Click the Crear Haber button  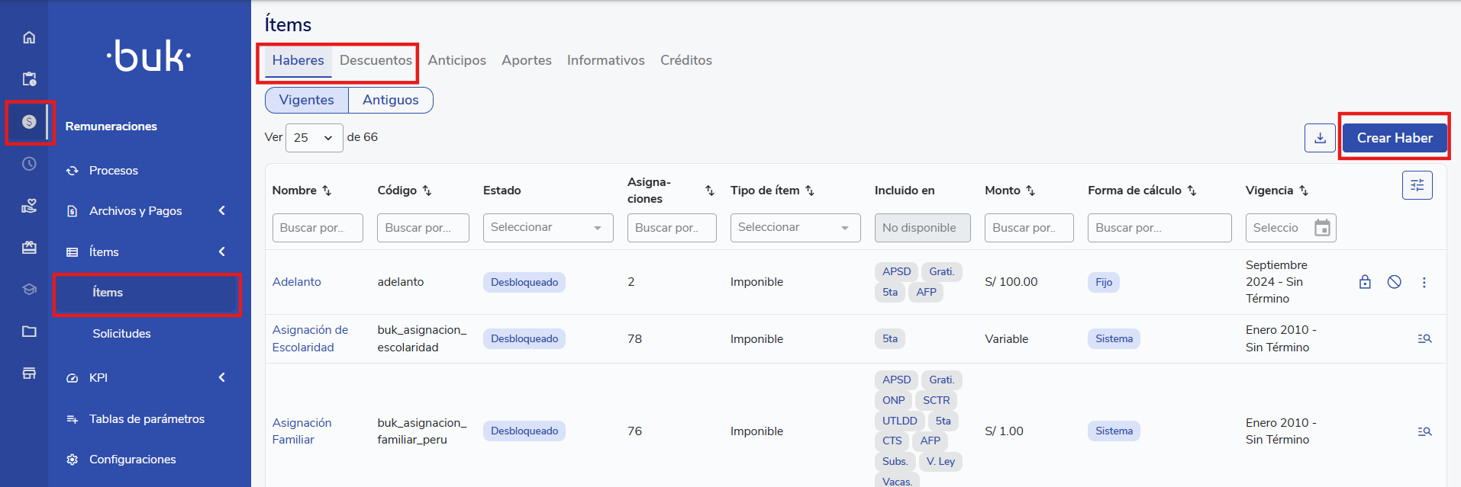[1394, 138]
